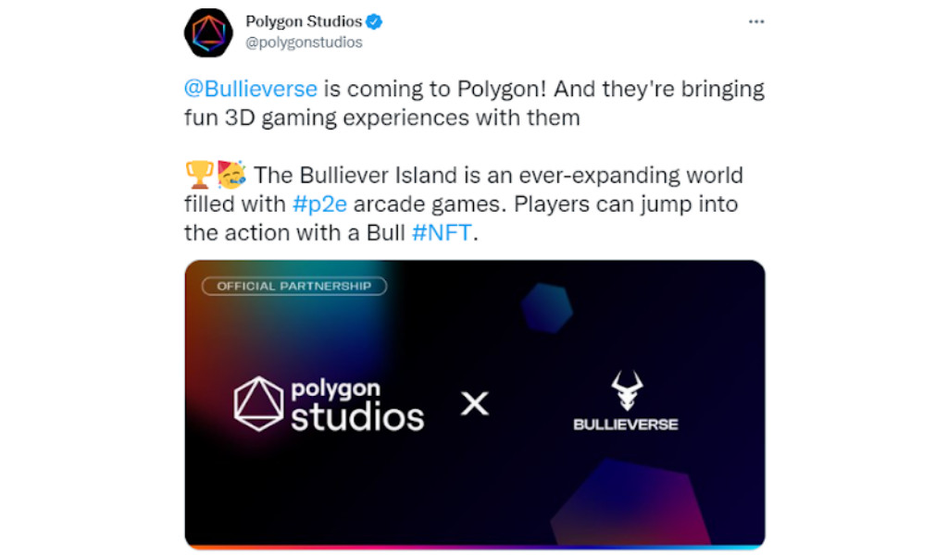Click the white X symbol between logos
The image size is (948, 555).
(x=475, y=403)
